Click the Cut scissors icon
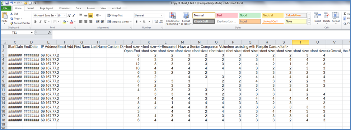This screenshot has height=130, width=351. click(11, 14)
